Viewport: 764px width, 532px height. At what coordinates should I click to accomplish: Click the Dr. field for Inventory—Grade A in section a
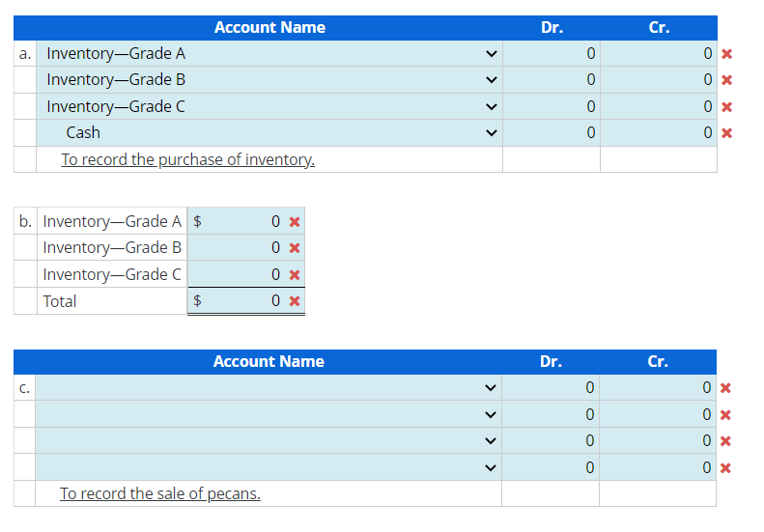pos(552,54)
